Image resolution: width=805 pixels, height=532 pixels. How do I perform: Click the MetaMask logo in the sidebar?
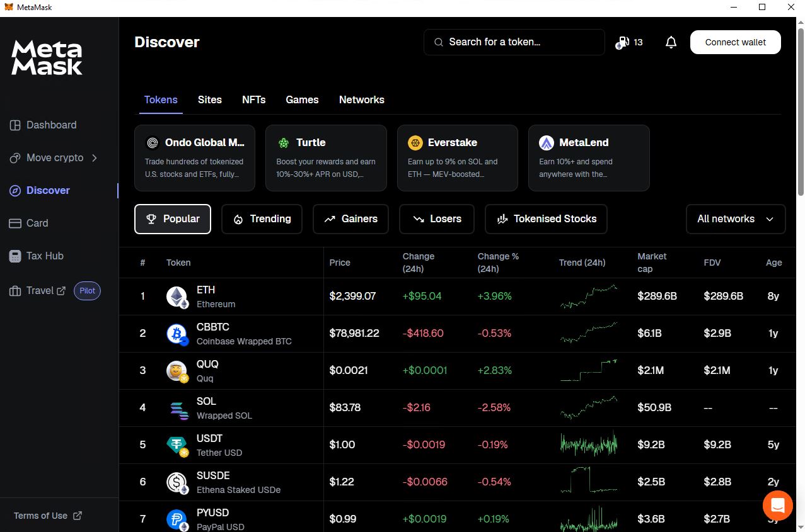47,58
